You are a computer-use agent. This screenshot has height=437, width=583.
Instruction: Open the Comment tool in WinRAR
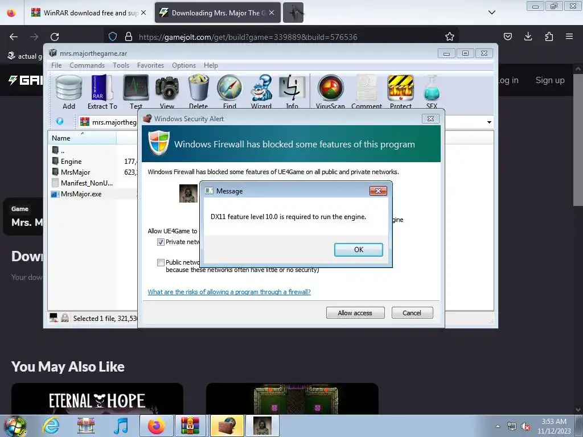coord(367,92)
